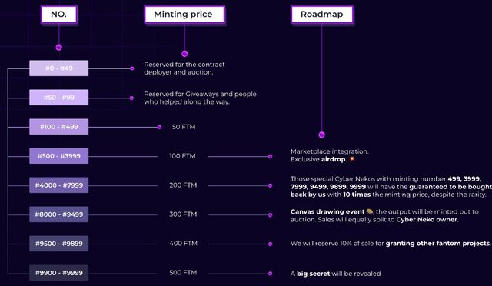Select the #500 - #3999 range box
This screenshot has width=492, height=286.
59,156
